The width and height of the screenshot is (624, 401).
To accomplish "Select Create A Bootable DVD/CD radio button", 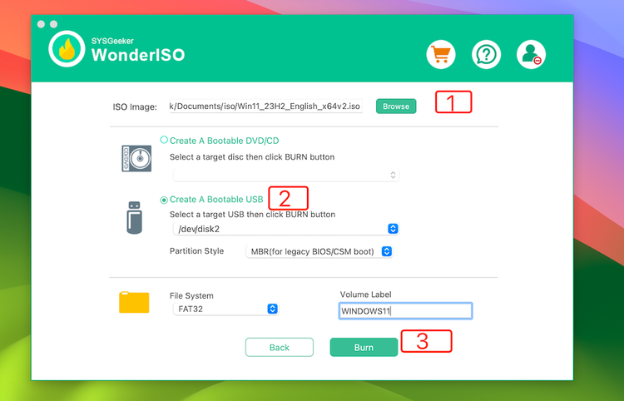I will tap(164, 140).
